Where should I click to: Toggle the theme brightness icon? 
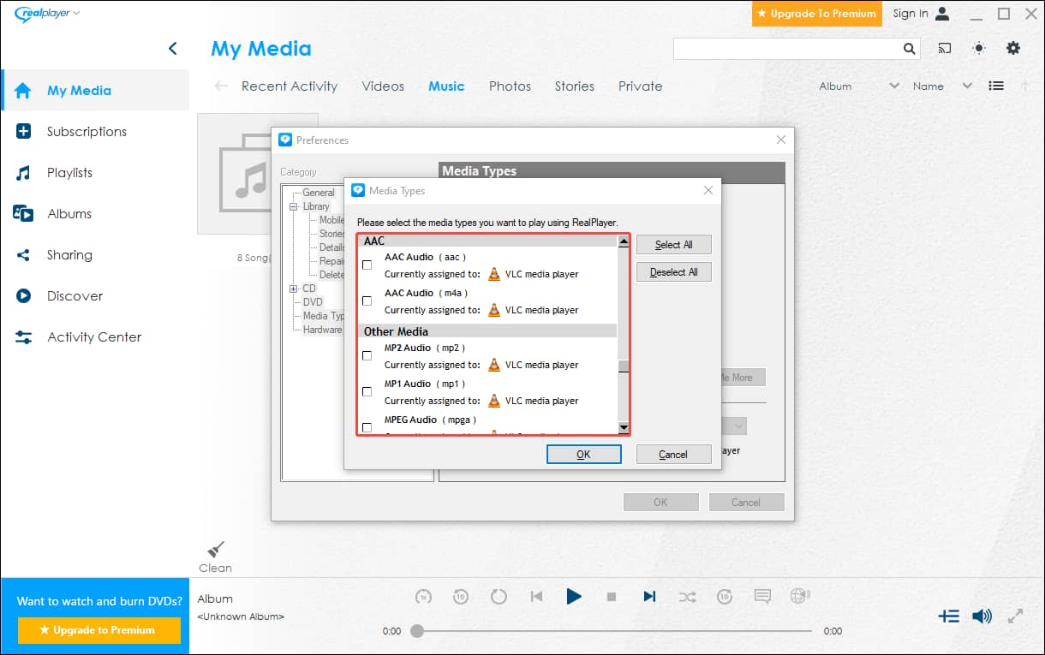coord(978,49)
